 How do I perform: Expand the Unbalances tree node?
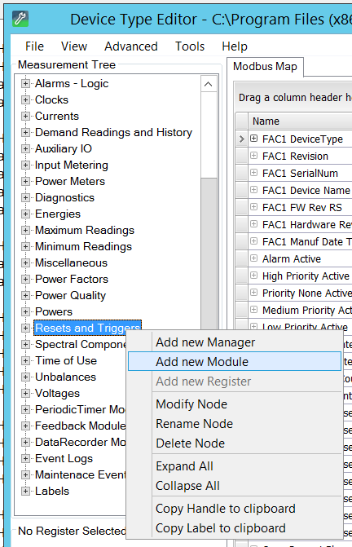point(25,377)
